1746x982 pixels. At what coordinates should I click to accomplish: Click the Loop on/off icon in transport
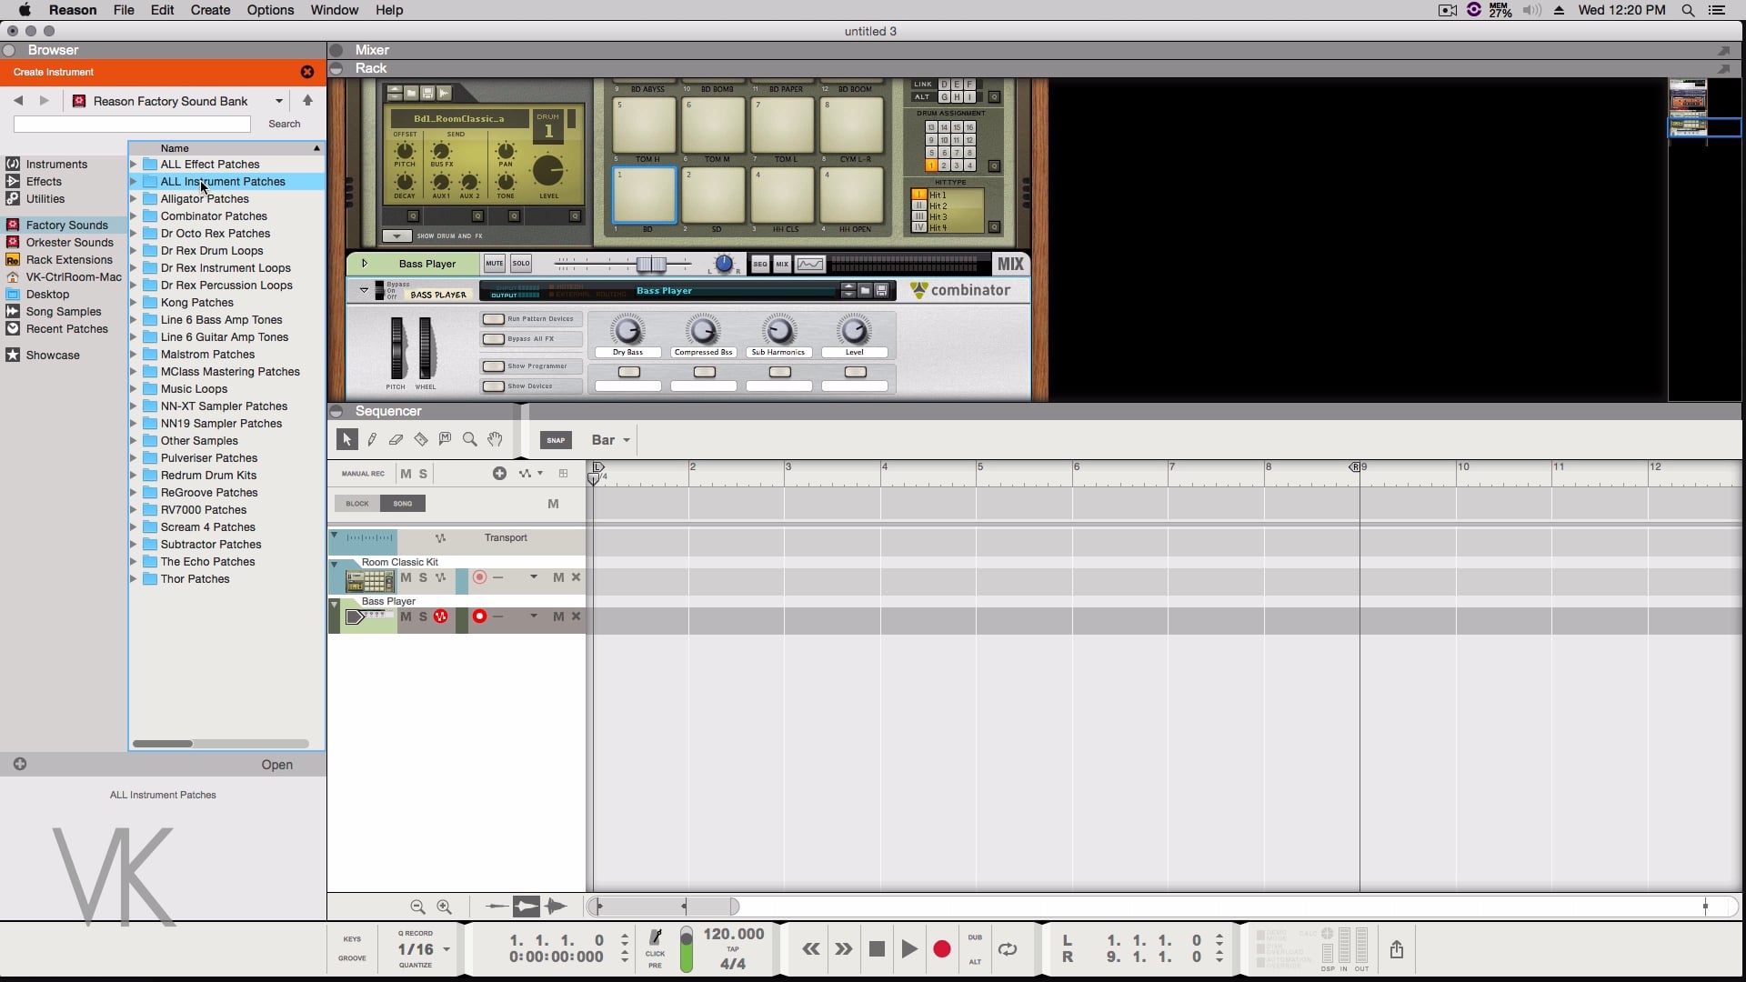click(1008, 949)
